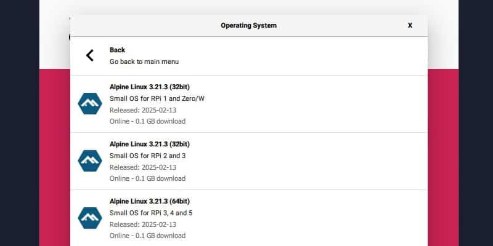
Task: Select Alpine Linux 32bit title for RPi 1/Zero
Action: (153, 87)
